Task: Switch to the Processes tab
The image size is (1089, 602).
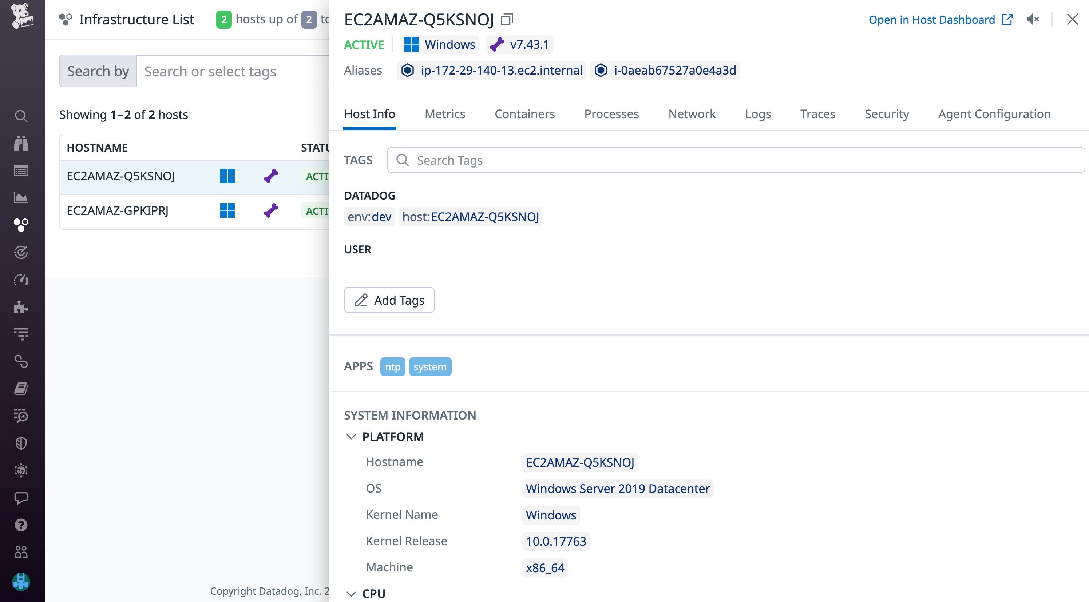Action: pos(611,114)
